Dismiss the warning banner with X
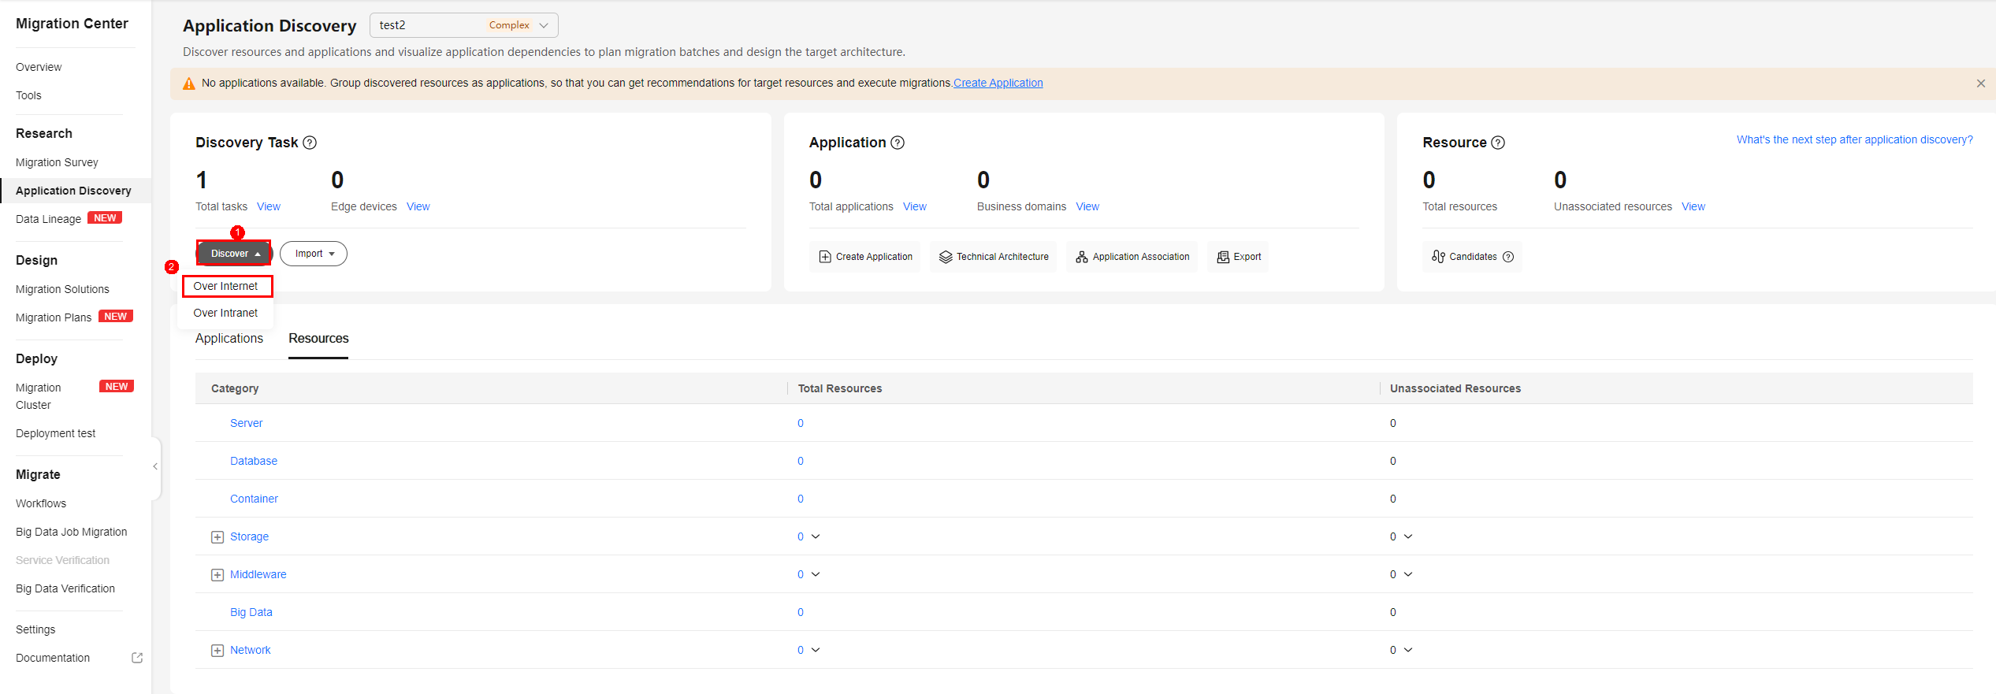This screenshot has width=1996, height=694. tap(1980, 84)
